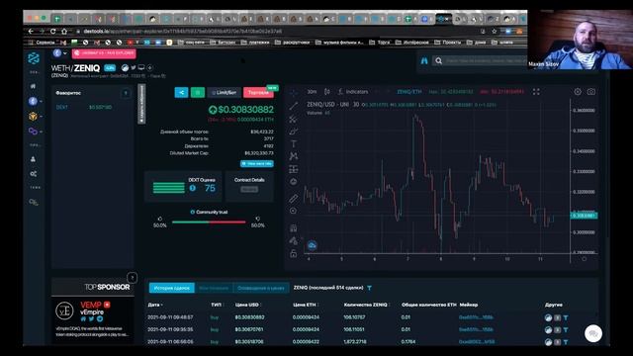Click button under Contract Details

click(x=249, y=189)
